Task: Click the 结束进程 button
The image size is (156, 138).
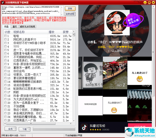Action: 70,14
